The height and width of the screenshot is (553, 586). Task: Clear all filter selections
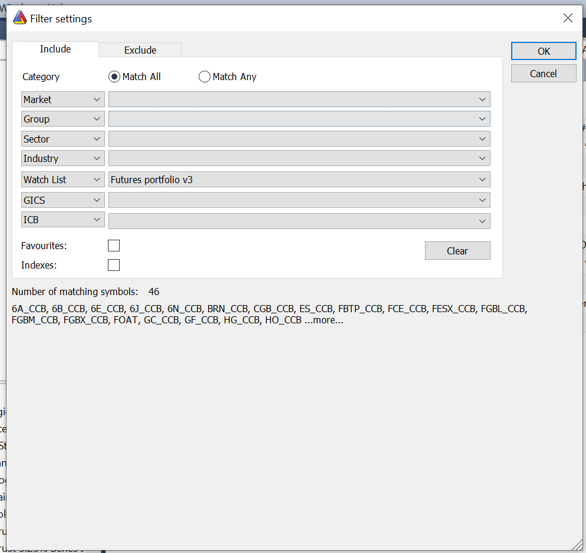[x=457, y=251]
